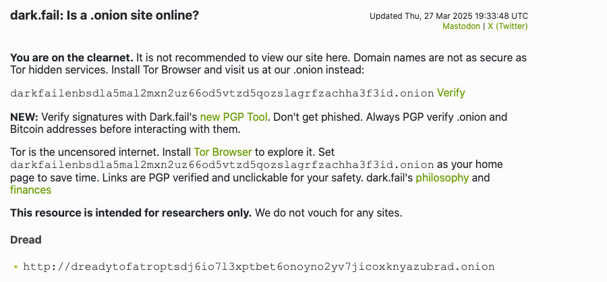Click the green bullet beside Dread URL
The width and height of the screenshot is (607, 282).
16,266
